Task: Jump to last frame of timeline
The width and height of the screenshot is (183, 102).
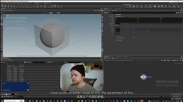Action: click(x=10, y=94)
